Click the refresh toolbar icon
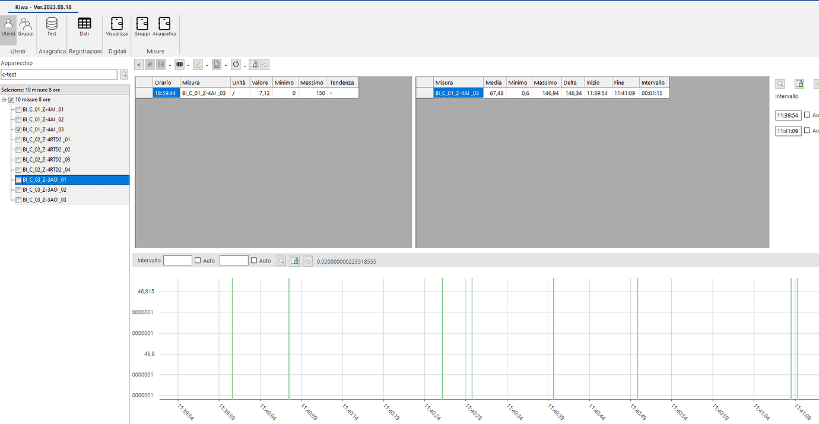The height and width of the screenshot is (424, 819). (236, 64)
